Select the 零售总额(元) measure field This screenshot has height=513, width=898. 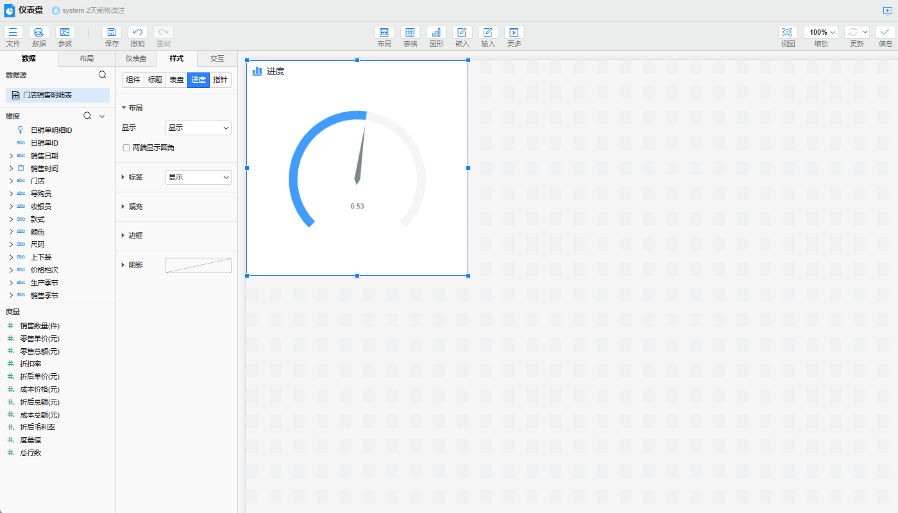click(40, 351)
